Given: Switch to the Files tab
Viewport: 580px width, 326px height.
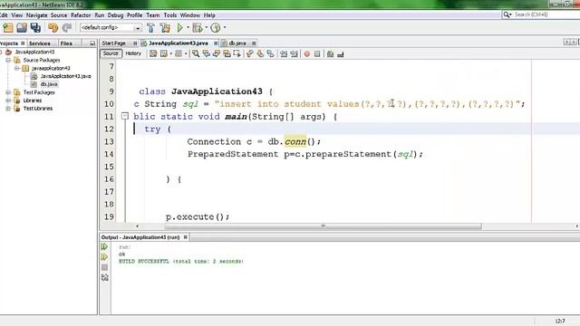Looking at the screenshot, I should pyautogui.click(x=66, y=43).
